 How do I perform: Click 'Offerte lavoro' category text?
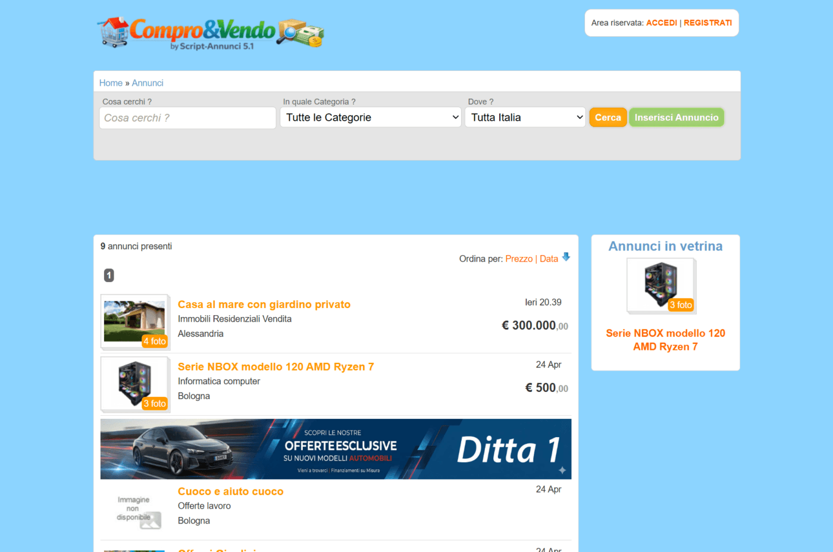click(x=204, y=506)
